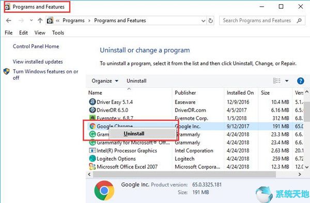Open the View menu

[x=40, y=33]
